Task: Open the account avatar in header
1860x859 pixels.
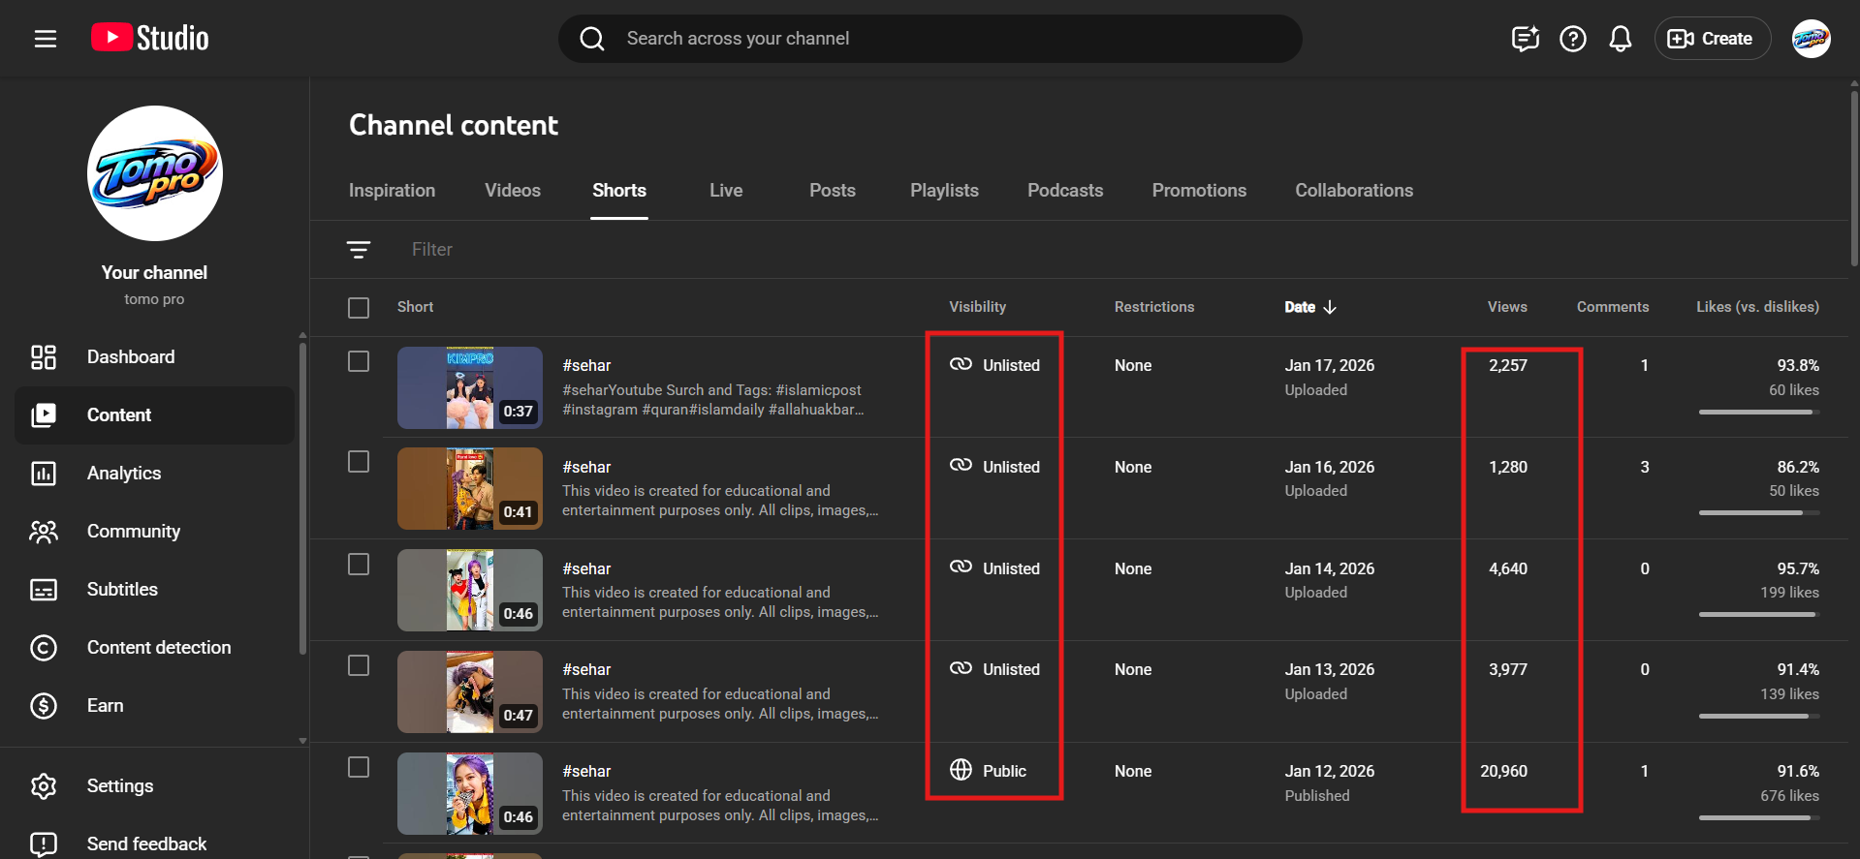Action: click(1810, 39)
